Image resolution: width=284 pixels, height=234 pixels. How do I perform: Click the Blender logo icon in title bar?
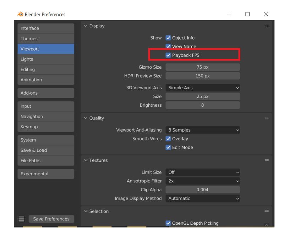click(20, 14)
